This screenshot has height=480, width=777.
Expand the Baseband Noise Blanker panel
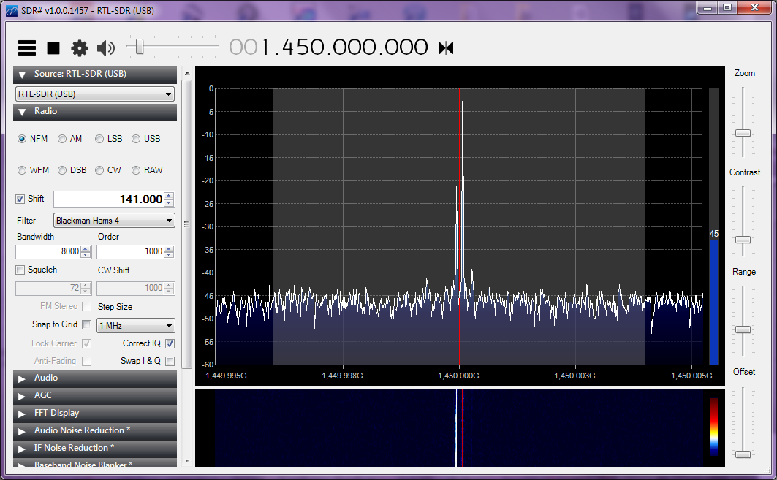point(95,462)
